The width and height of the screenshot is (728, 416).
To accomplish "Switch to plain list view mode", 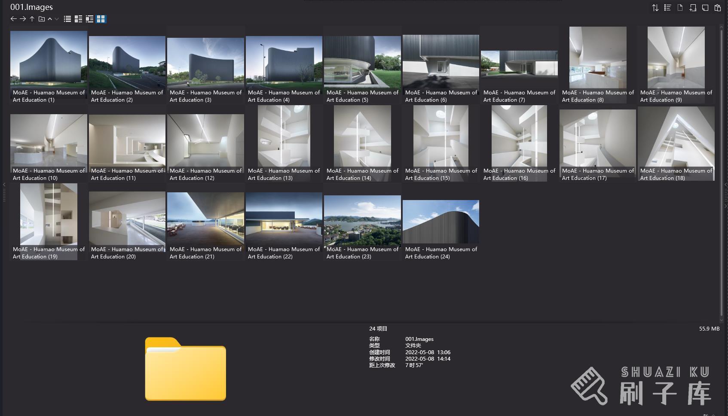I will point(67,19).
